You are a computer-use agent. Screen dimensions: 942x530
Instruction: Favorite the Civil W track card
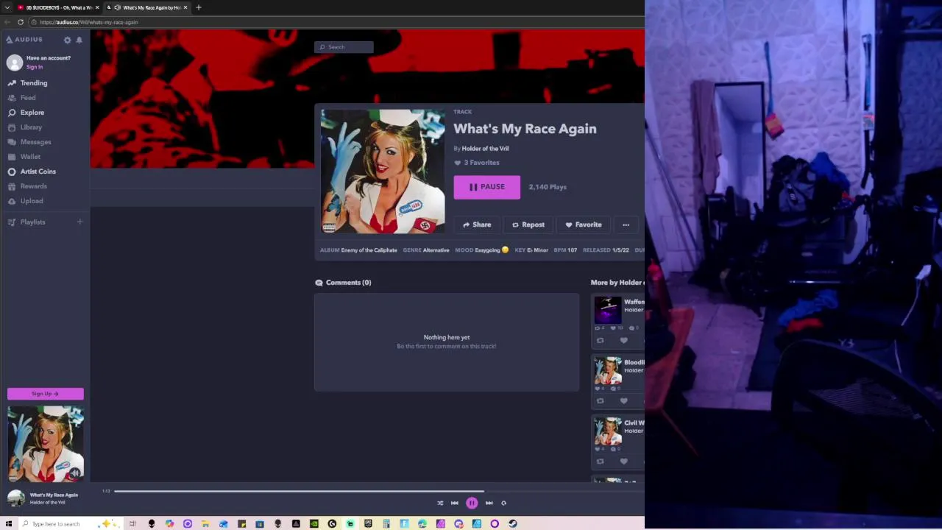[x=623, y=462]
